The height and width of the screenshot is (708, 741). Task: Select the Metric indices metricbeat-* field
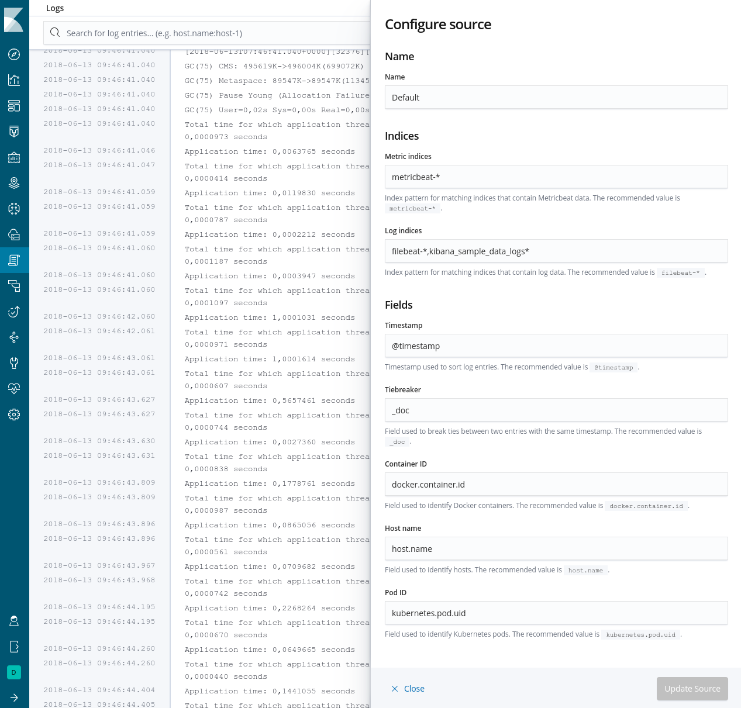pyautogui.click(x=556, y=177)
